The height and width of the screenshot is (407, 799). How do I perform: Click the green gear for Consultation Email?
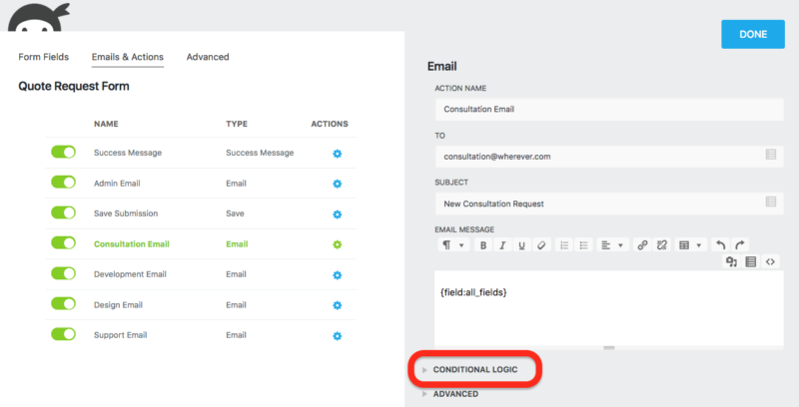pos(337,244)
